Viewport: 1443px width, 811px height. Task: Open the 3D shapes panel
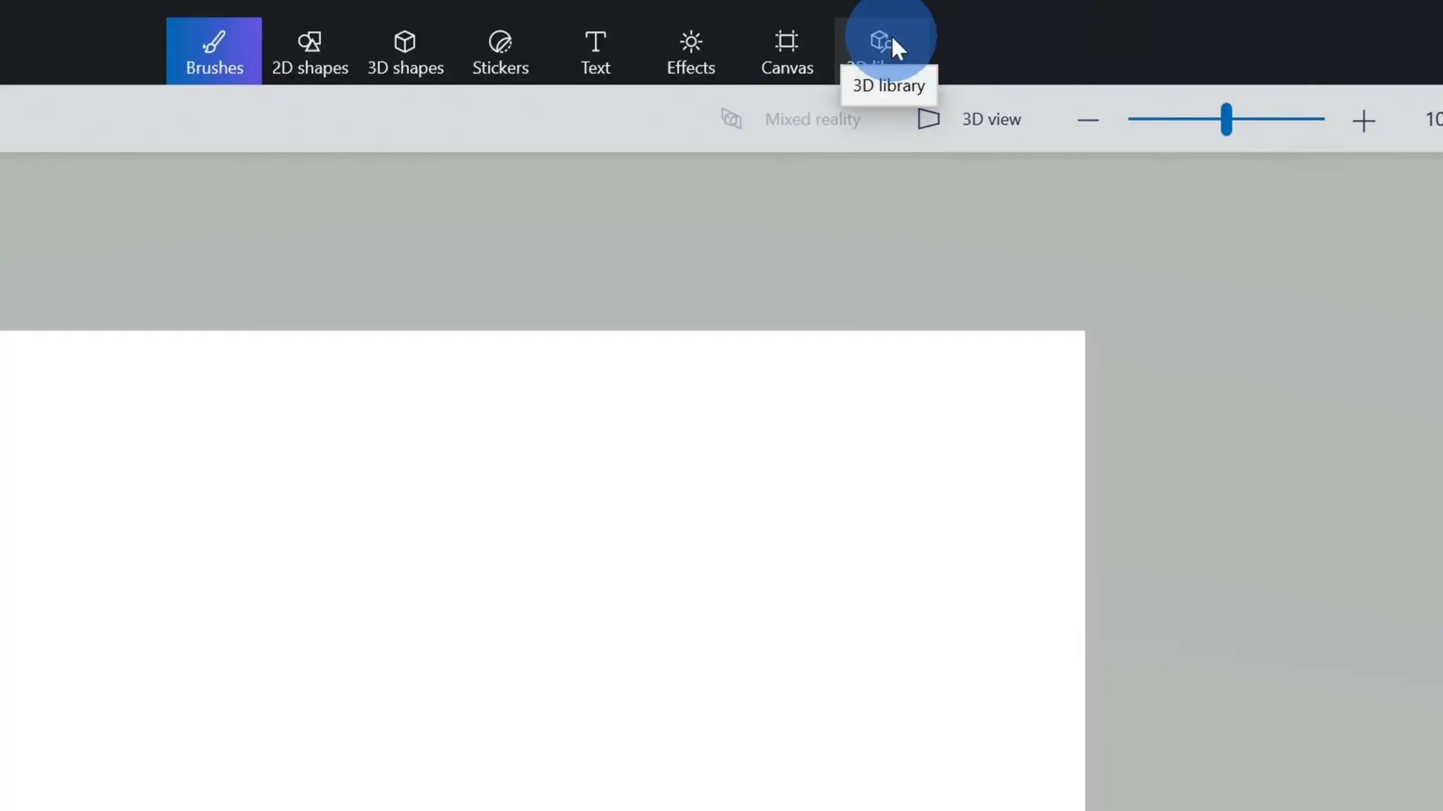point(405,52)
